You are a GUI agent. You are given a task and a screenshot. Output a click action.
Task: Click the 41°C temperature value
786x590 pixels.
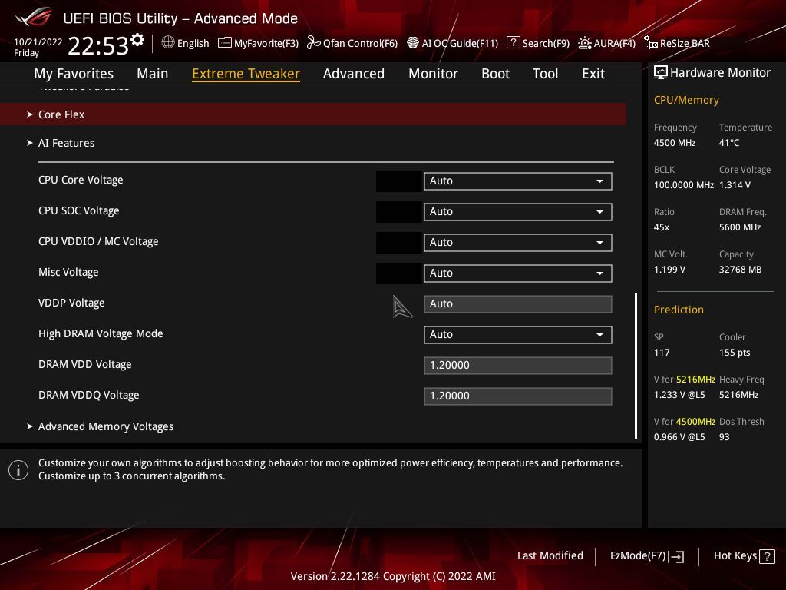729,143
